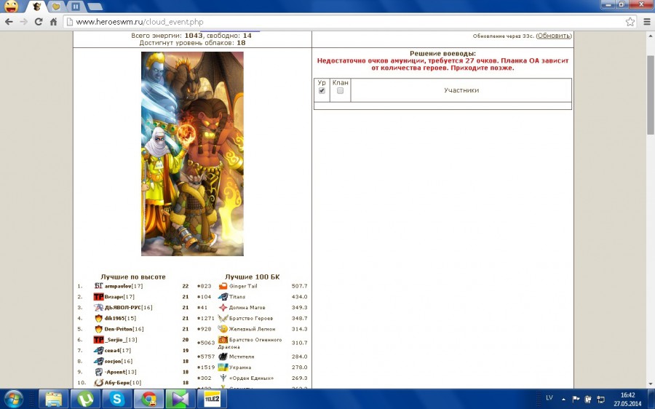The height and width of the screenshot is (409, 655).
Task: Open armpavlov player profile link
Action: [x=118, y=286]
